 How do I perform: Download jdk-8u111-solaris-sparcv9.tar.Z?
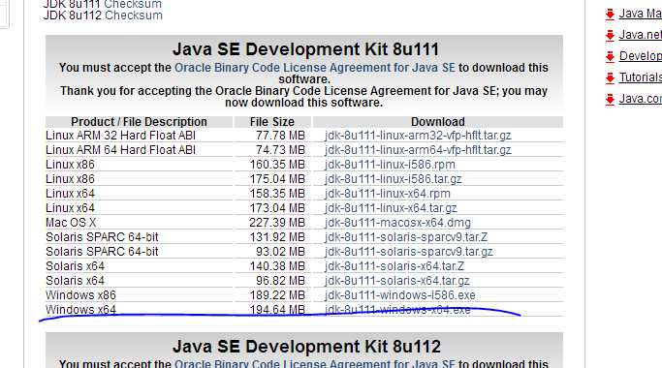tap(406, 237)
